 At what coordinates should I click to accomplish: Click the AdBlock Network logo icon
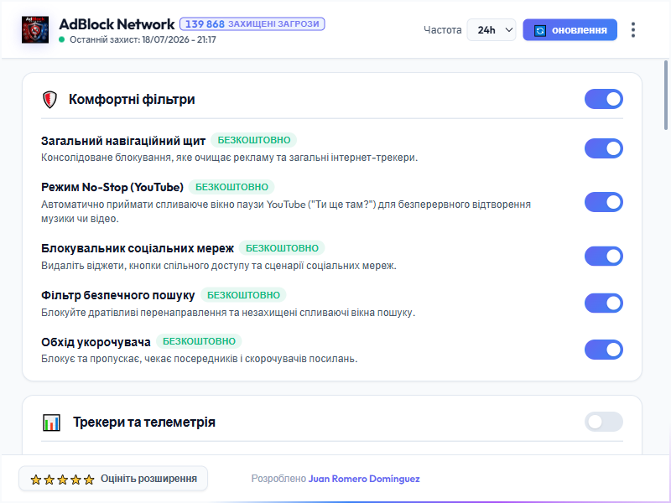click(x=35, y=30)
